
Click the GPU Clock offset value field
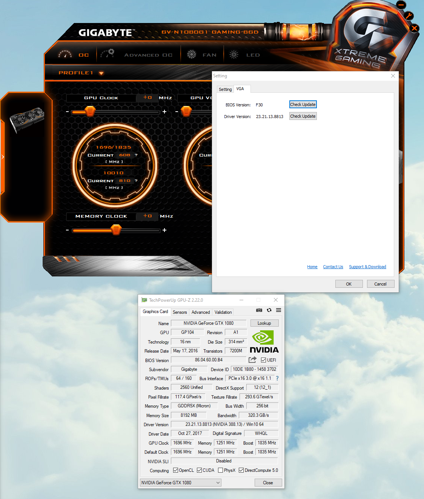coord(147,98)
